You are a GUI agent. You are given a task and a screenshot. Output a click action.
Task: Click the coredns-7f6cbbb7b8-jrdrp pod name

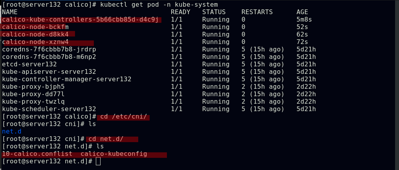[49, 49]
